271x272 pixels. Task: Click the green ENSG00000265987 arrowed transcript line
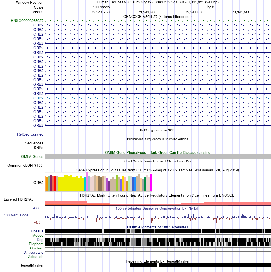pos(157,21)
